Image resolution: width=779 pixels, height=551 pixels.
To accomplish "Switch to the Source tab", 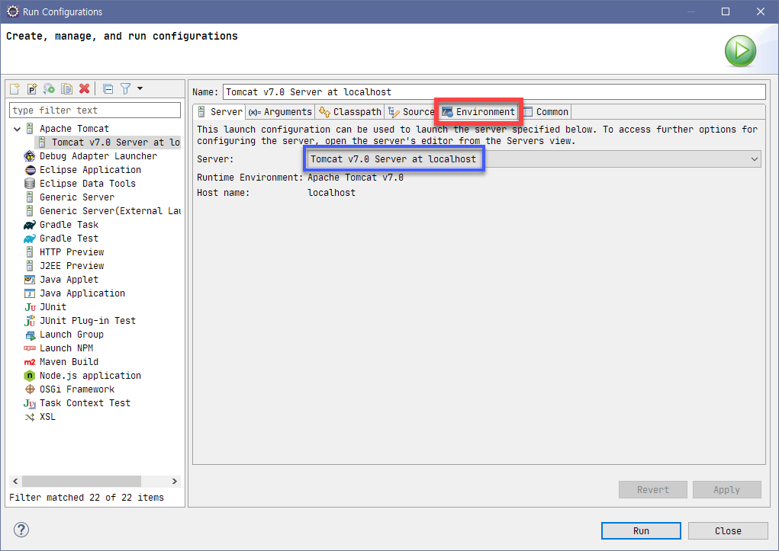I will click(411, 112).
